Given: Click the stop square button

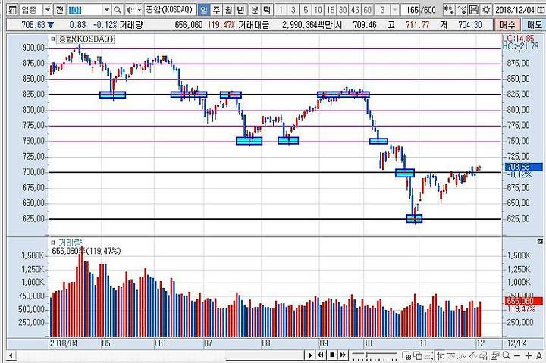Looking at the screenshot, I should (x=332, y=355).
